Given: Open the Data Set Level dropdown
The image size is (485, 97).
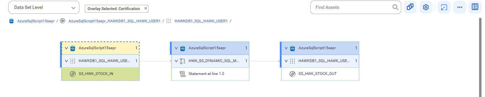Looking at the screenshot, I should coord(44,7).
